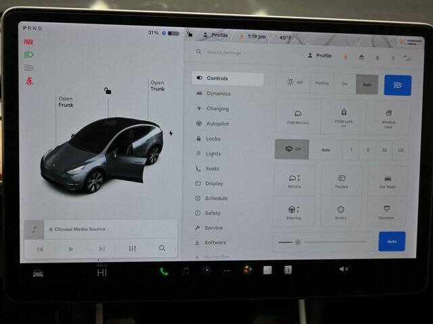
Task: Tap Profile in the top status bar
Action: 215,35
